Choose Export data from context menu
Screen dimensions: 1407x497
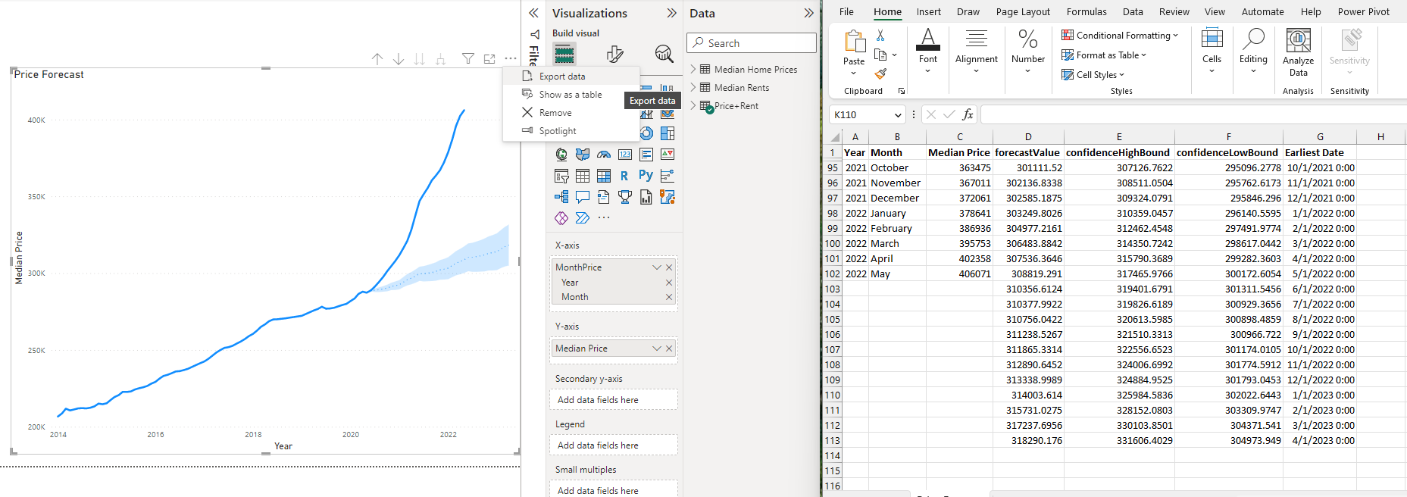pyautogui.click(x=571, y=77)
